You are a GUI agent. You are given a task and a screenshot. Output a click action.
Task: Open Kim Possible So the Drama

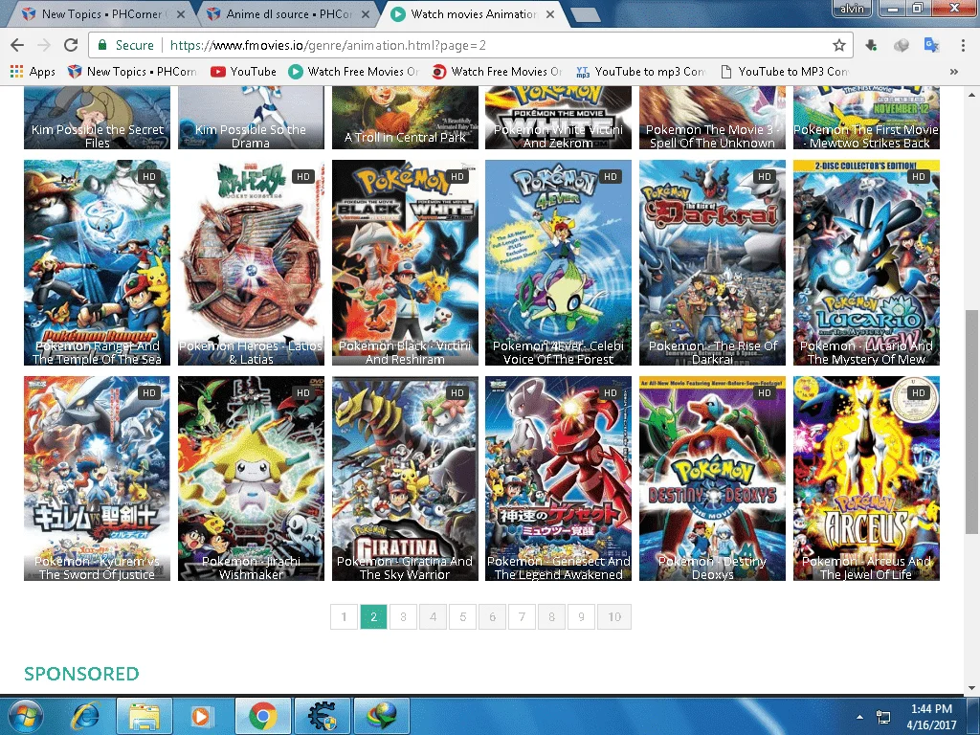coord(251,119)
